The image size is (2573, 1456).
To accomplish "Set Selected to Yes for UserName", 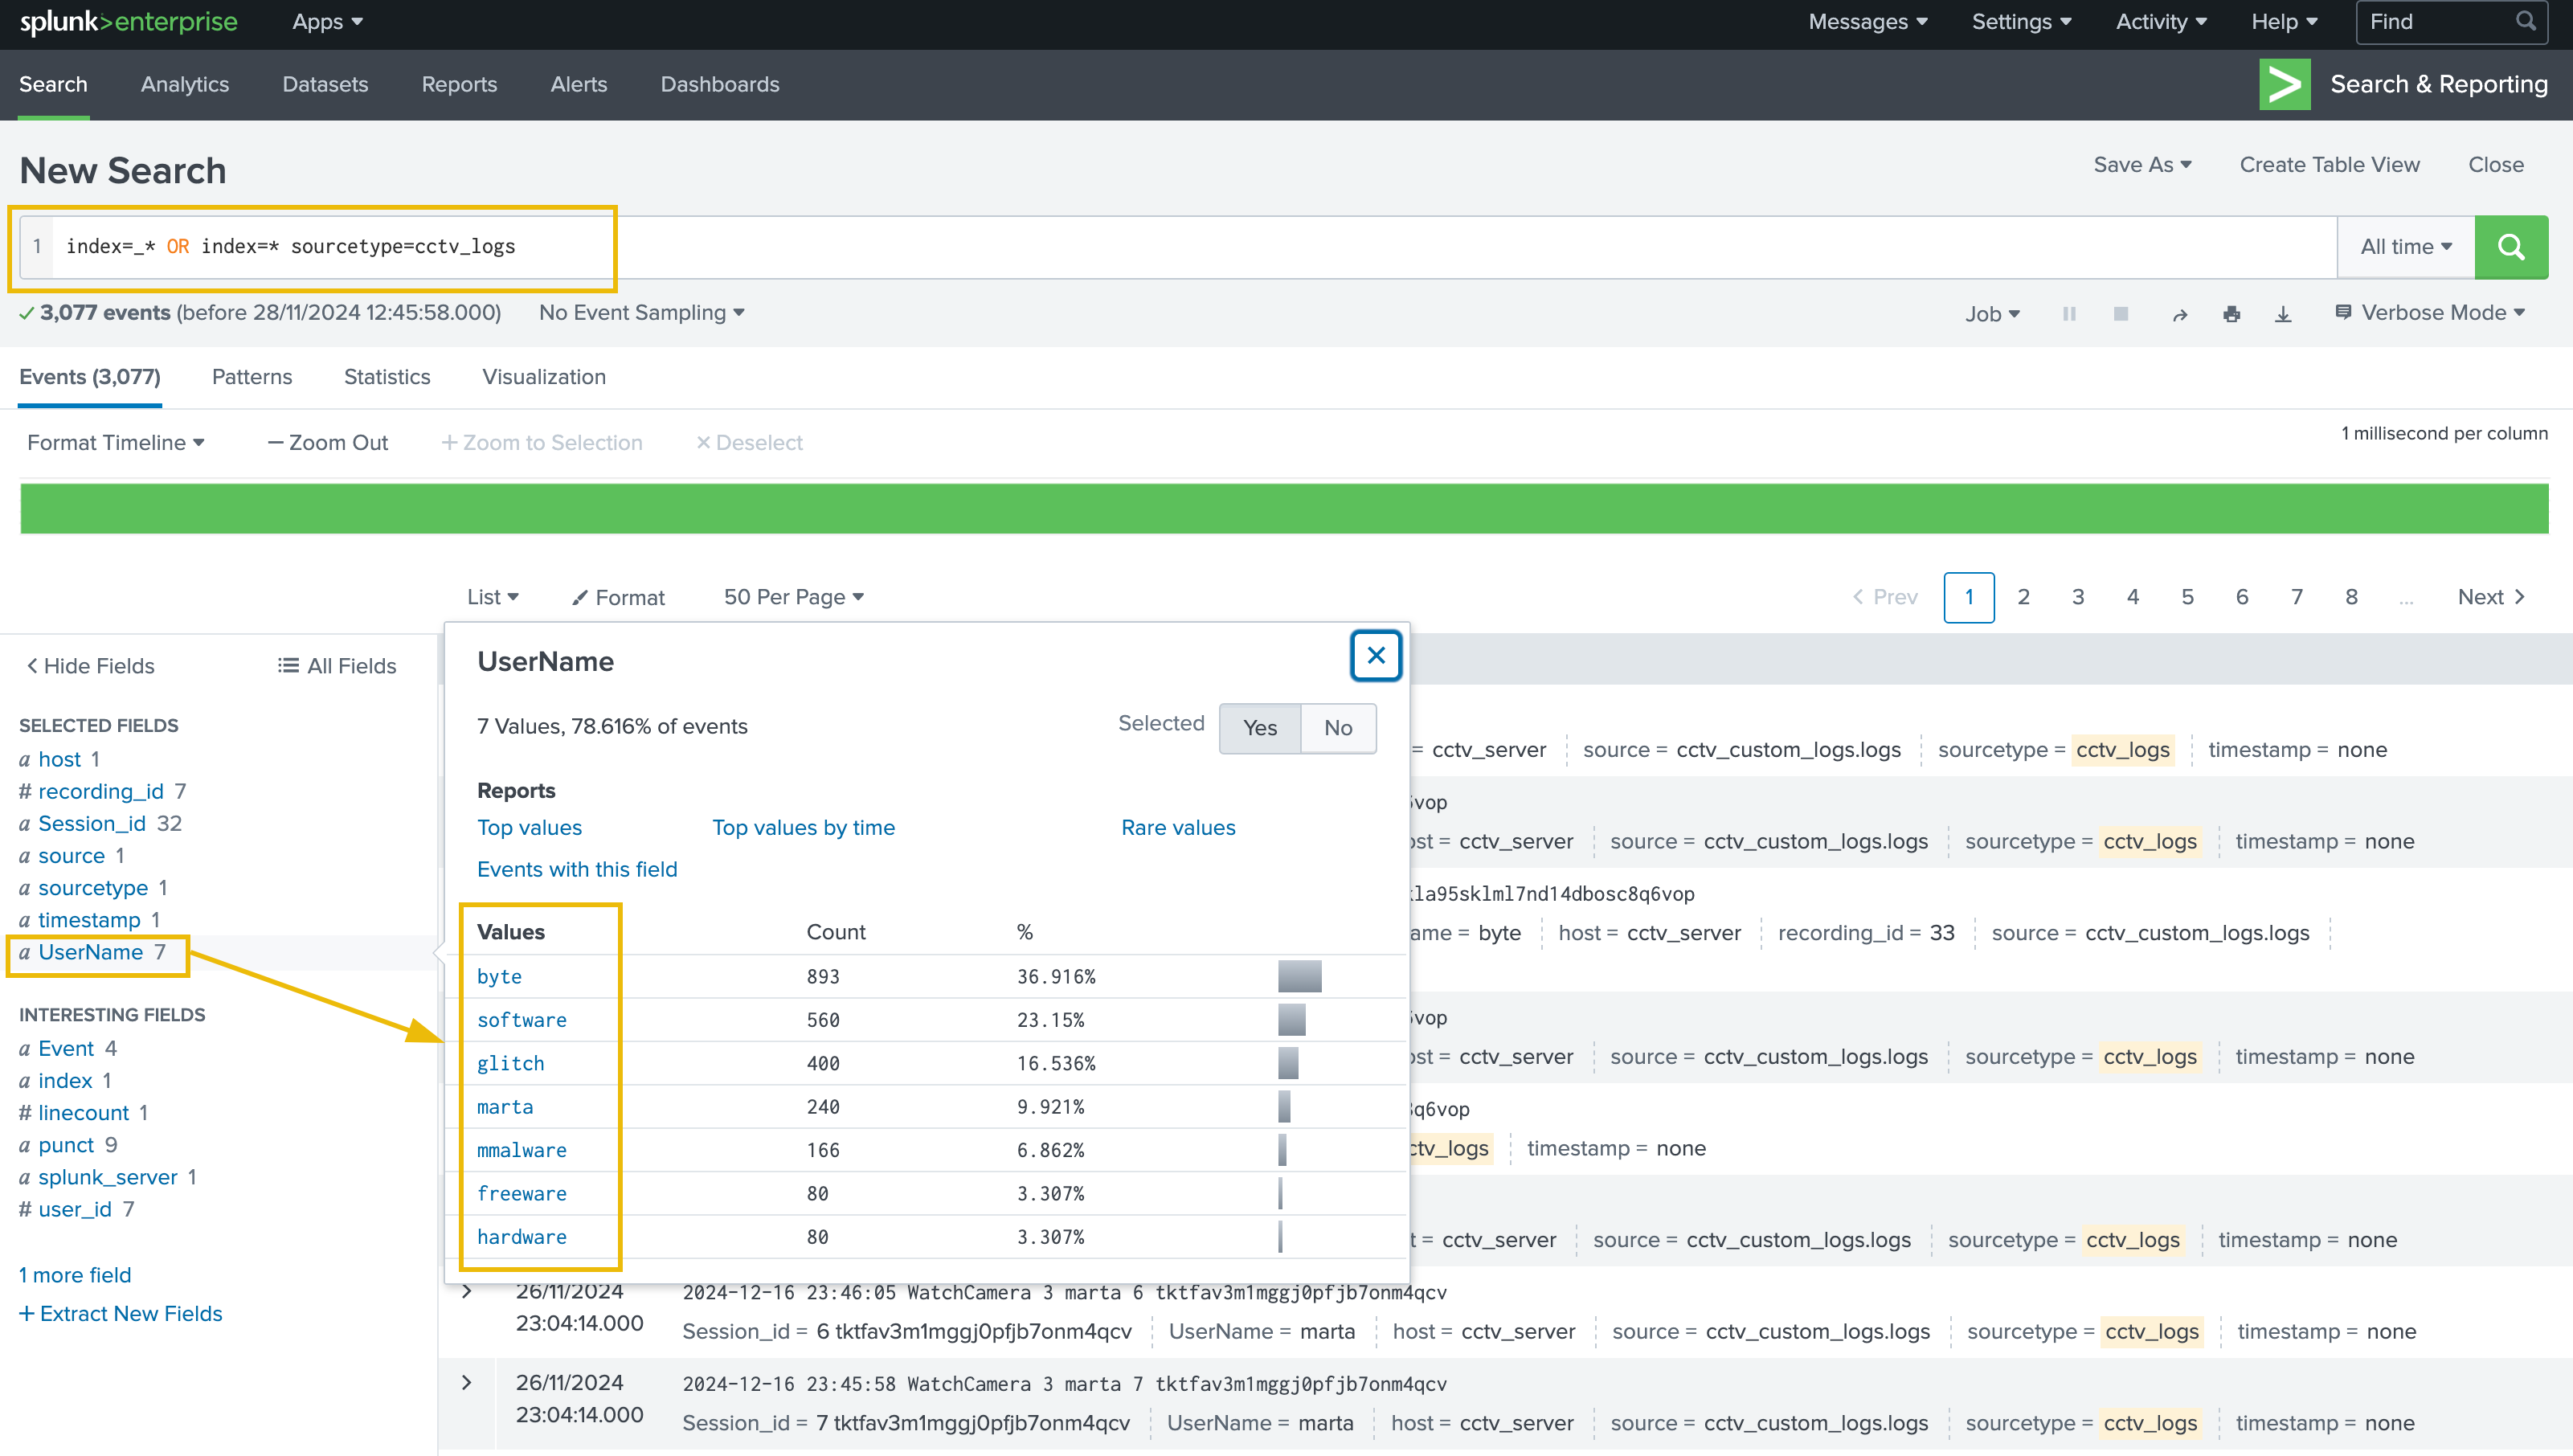I will tap(1259, 728).
